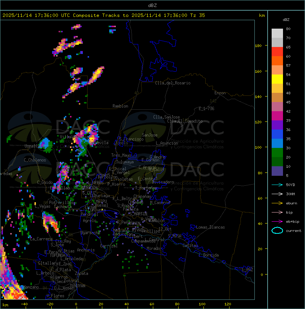The image size is (305, 309).
Task: Click the 'Ramblon' map label
Action: pos(120,106)
